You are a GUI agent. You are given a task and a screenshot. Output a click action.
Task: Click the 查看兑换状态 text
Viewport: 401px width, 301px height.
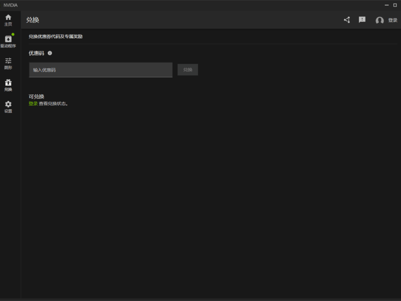[53, 103]
